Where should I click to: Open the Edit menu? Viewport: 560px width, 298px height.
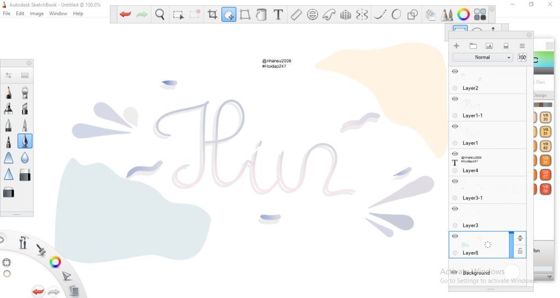pyautogui.click(x=20, y=13)
